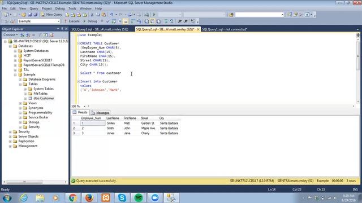Collapse the Example database node

(15, 74)
